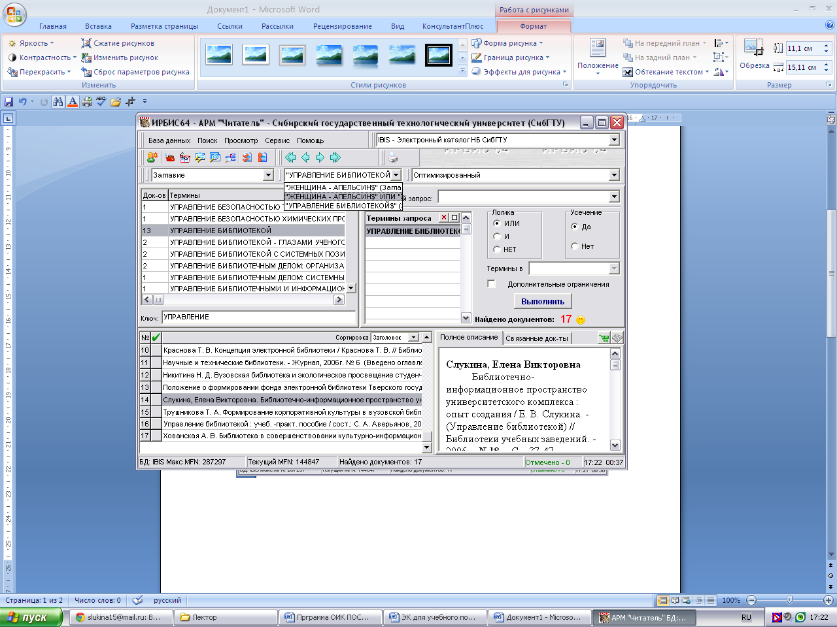Screen dimensions: 837x627
Task: Click Граница рисунка button
Action: (511, 57)
